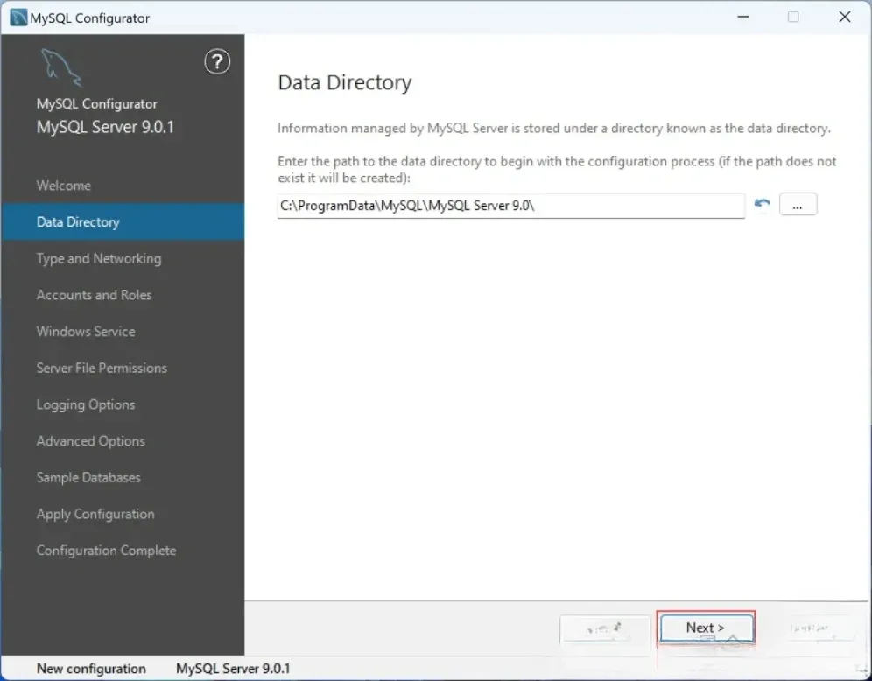Click the "Enter the path to the data directory" instruction
Screen dimensions: 872x681
point(557,170)
